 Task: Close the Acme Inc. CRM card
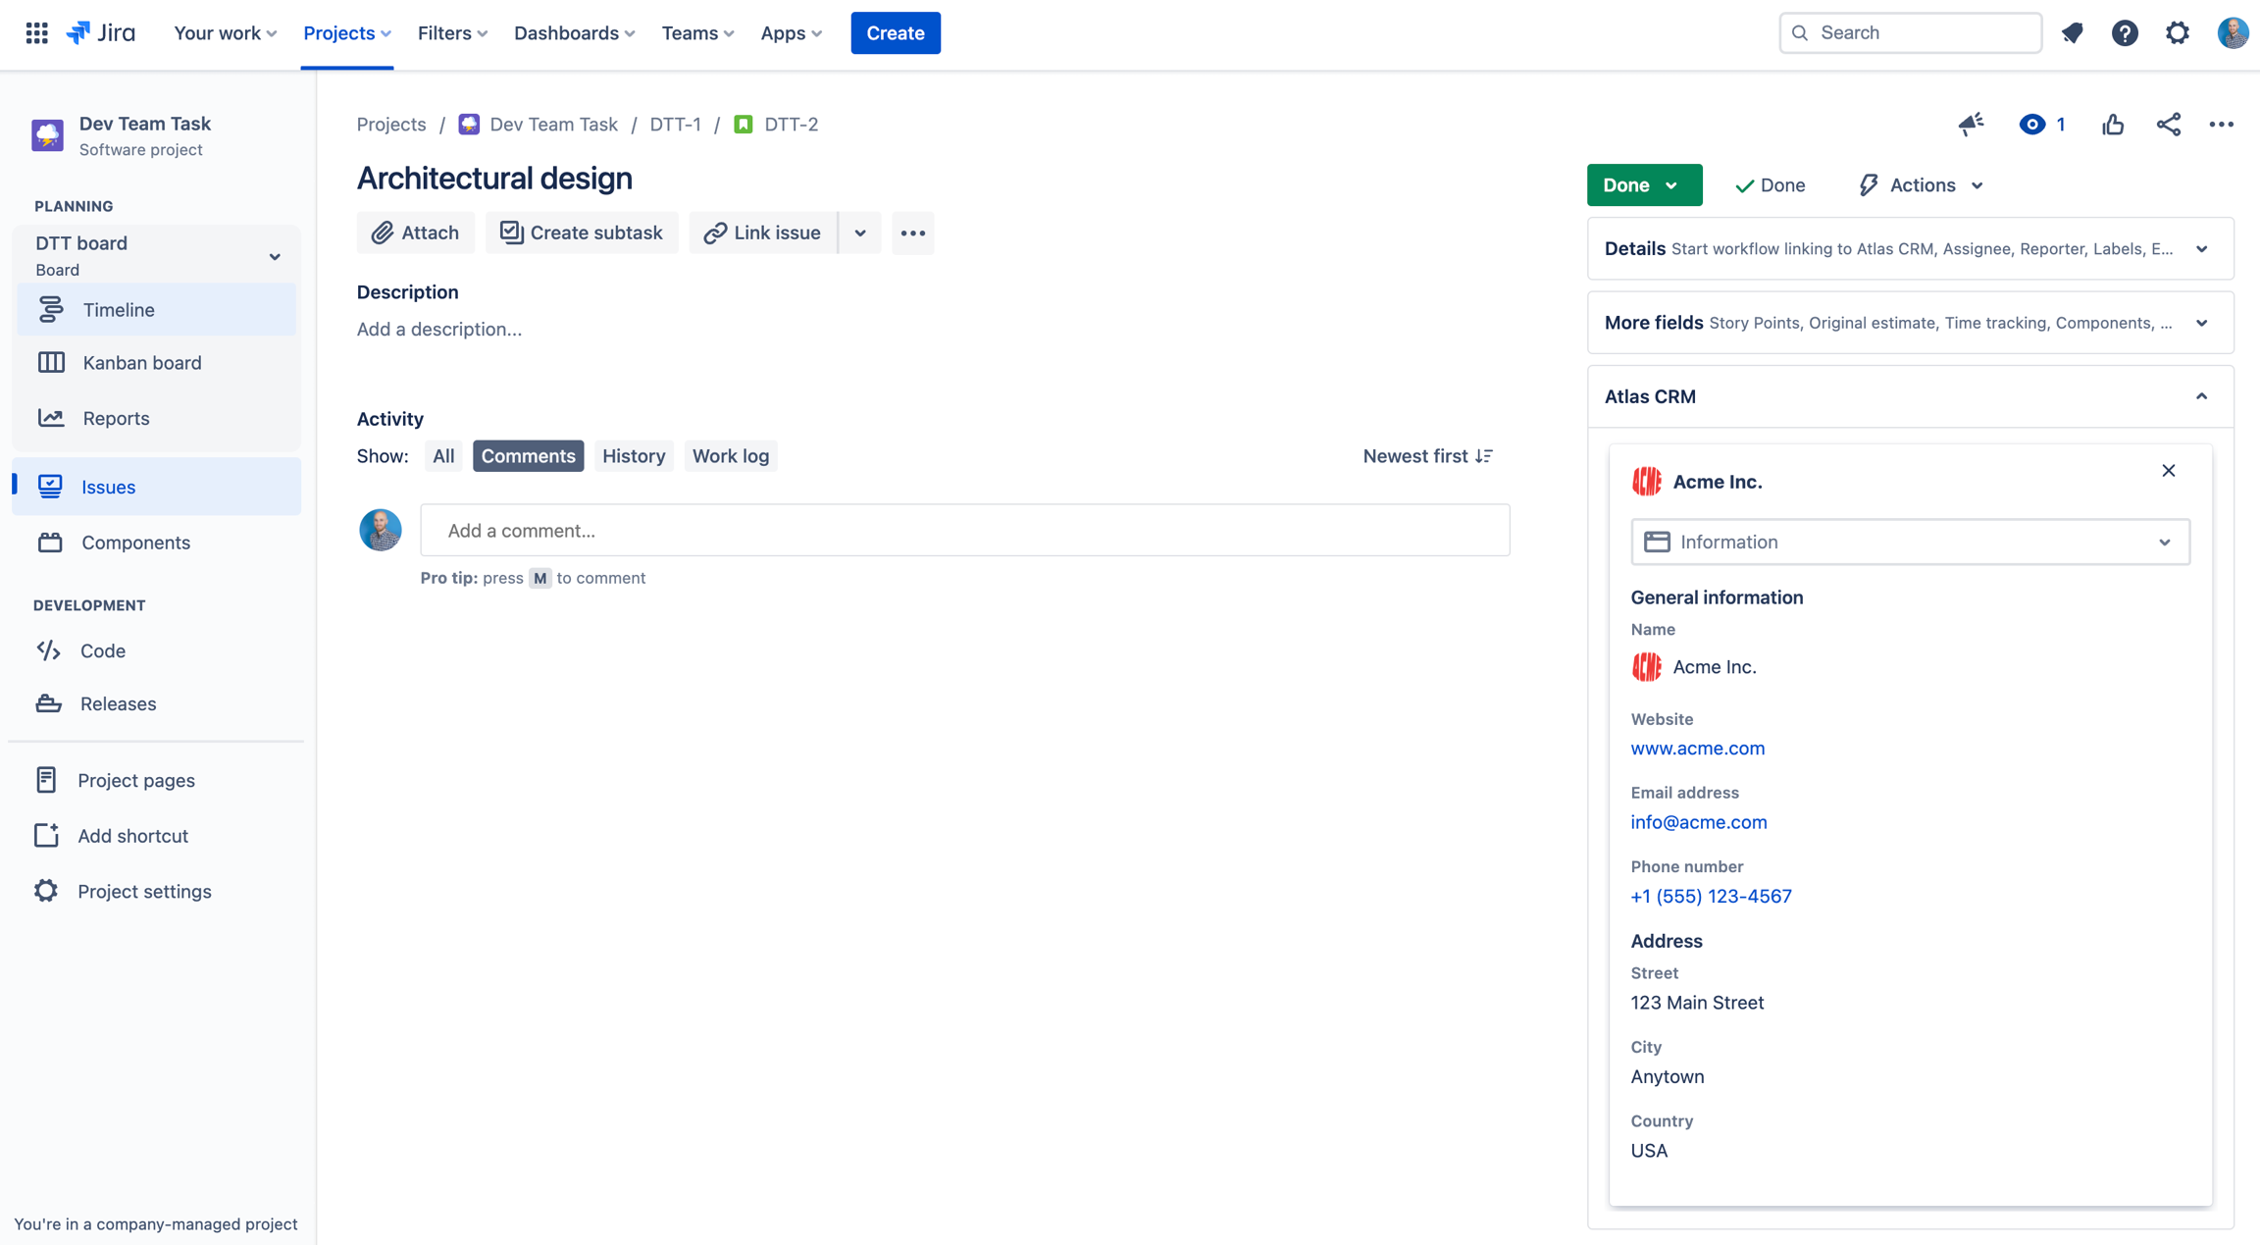point(2168,471)
